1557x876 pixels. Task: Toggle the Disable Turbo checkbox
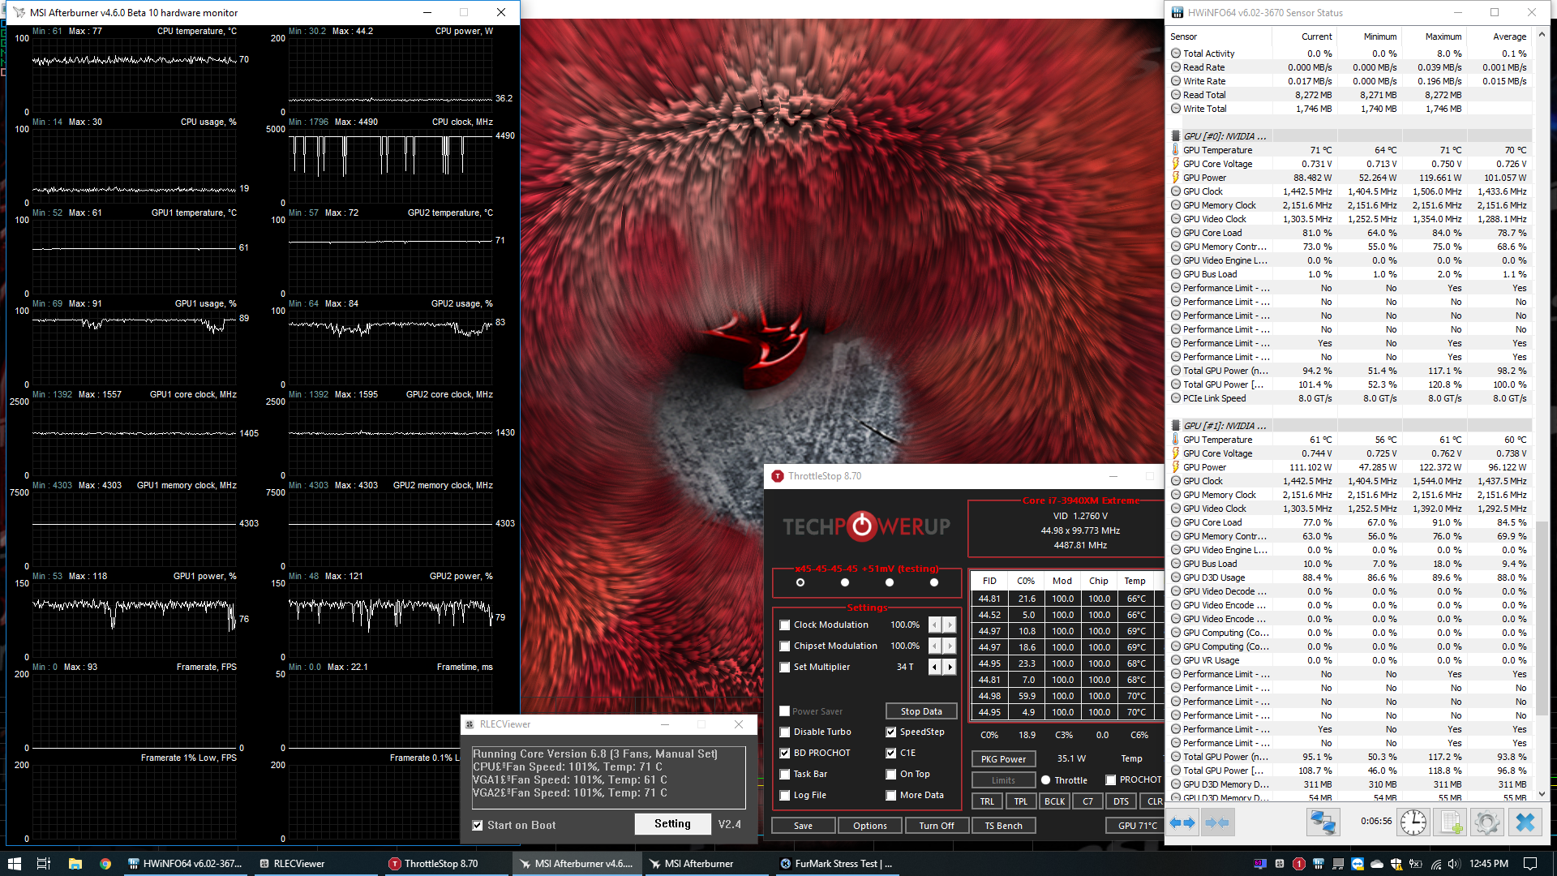click(x=785, y=732)
